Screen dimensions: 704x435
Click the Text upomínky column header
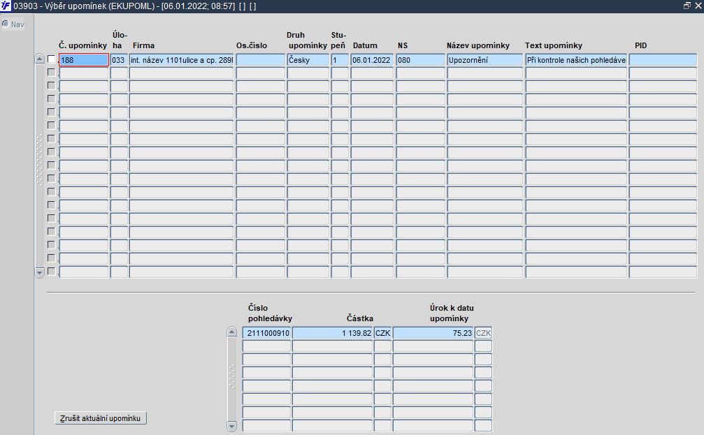[554, 45]
